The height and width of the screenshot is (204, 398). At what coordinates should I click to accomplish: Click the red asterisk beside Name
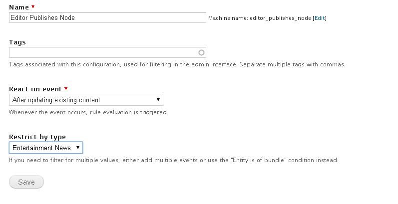click(x=33, y=6)
